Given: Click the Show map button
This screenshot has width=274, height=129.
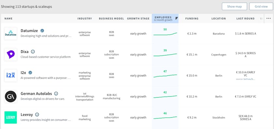Looking at the screenshot, I should [x=234, y=6].
